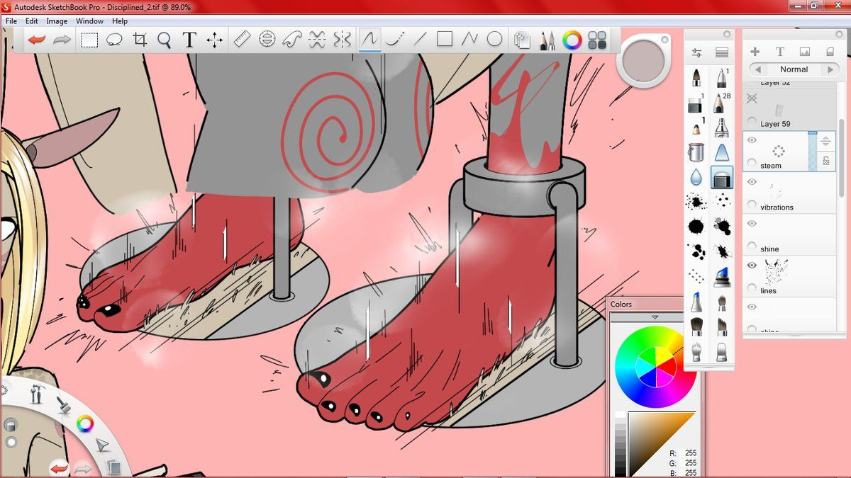Open the Help menu
This screenshot has height=478, width=851.
[120, 21]
